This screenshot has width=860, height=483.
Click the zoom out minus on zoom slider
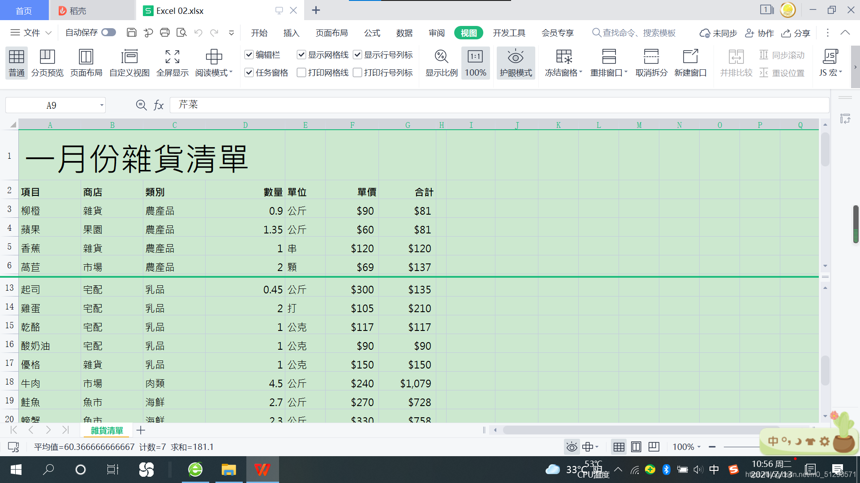[712, 447]
